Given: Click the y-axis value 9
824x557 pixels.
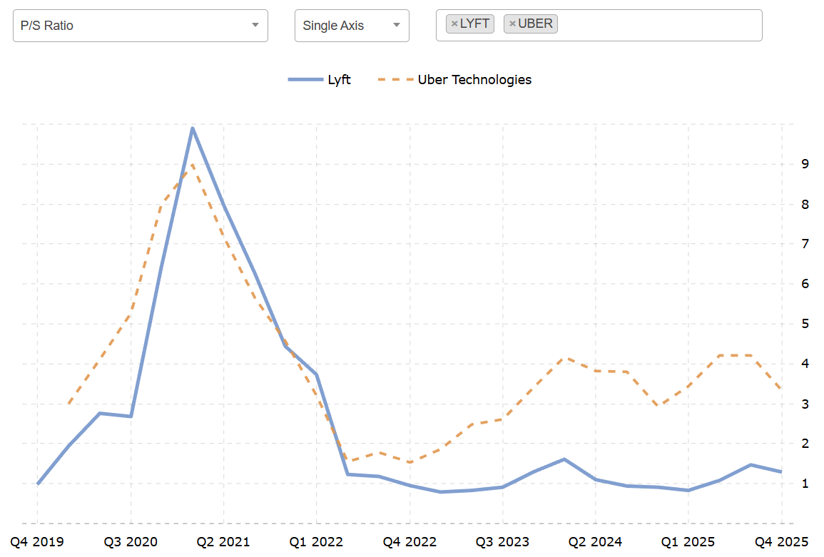Looking at the screenshot, I should tap(805, 164).
